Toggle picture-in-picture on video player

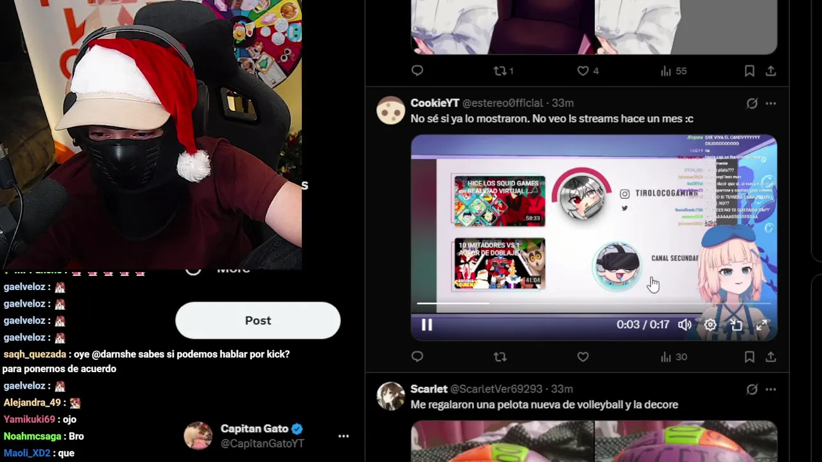(x=736, y=325)
